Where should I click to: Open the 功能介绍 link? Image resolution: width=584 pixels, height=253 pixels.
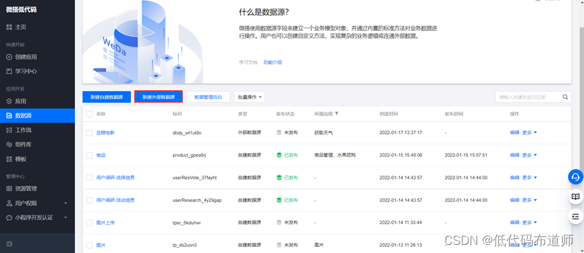pyautogui.click(x=273, y=63)
